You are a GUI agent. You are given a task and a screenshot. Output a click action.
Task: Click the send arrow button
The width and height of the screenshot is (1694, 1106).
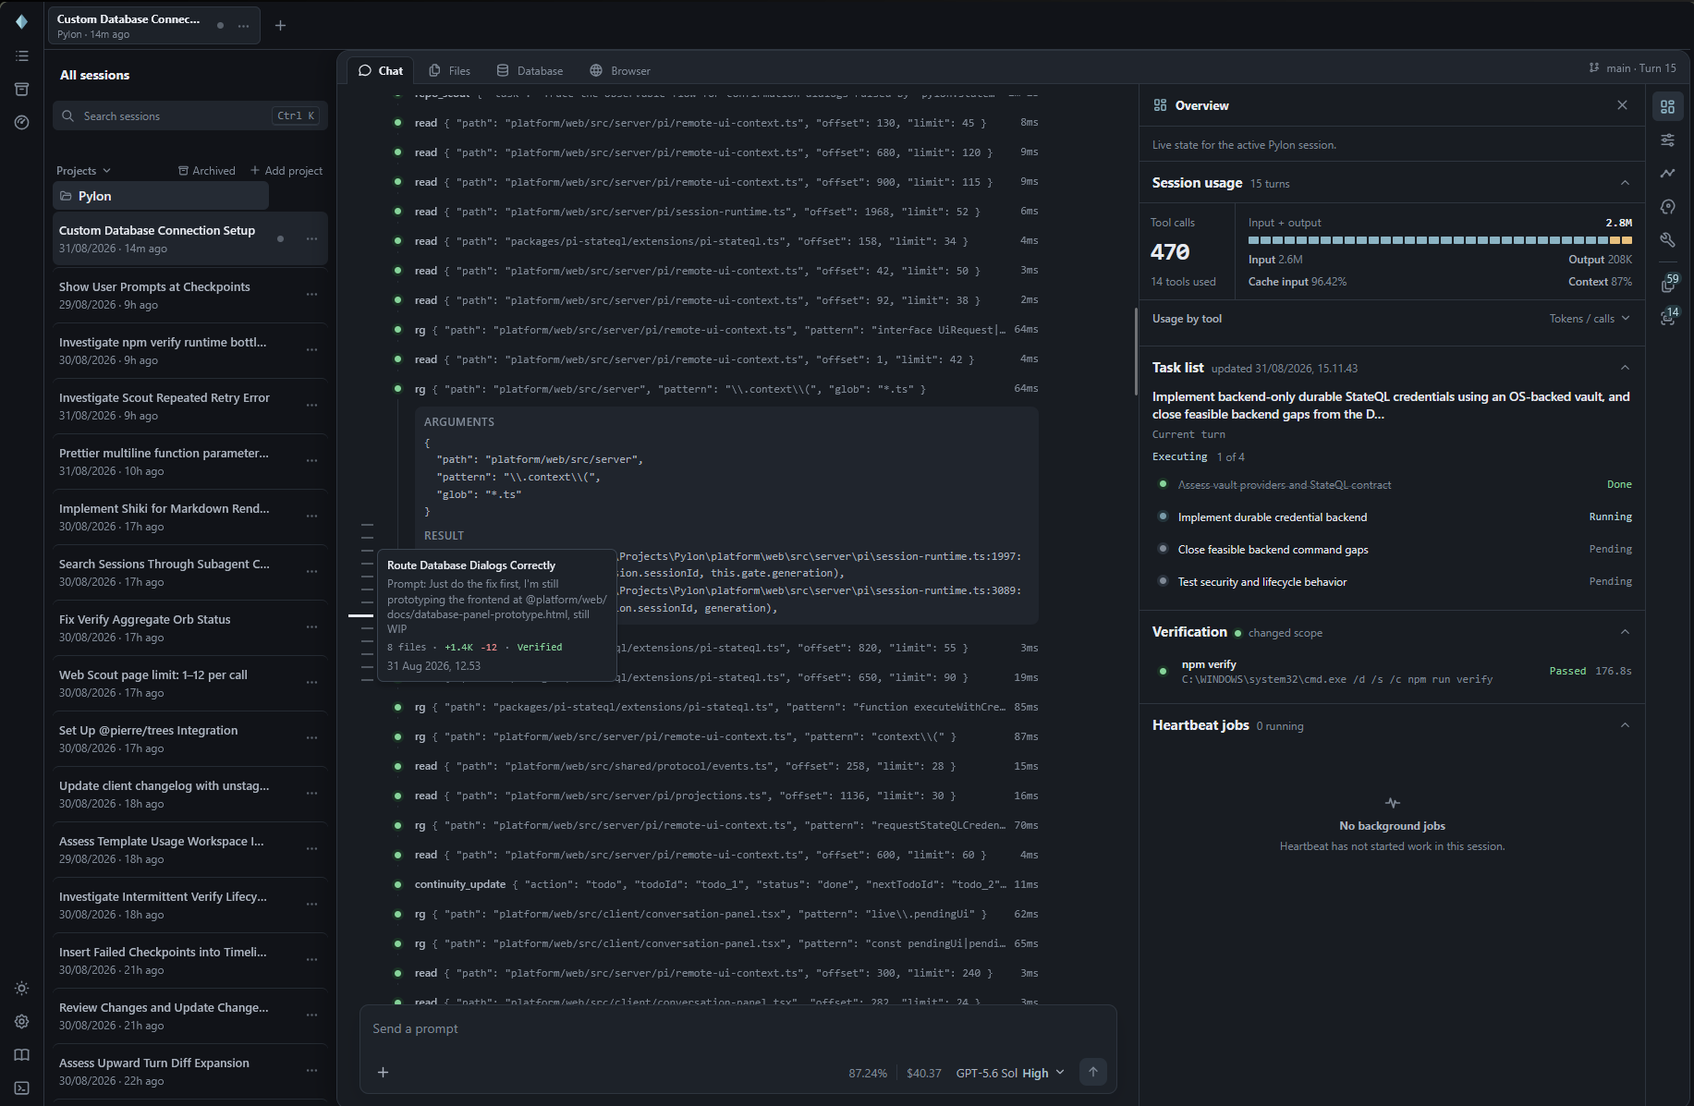coord(1093,1073)
